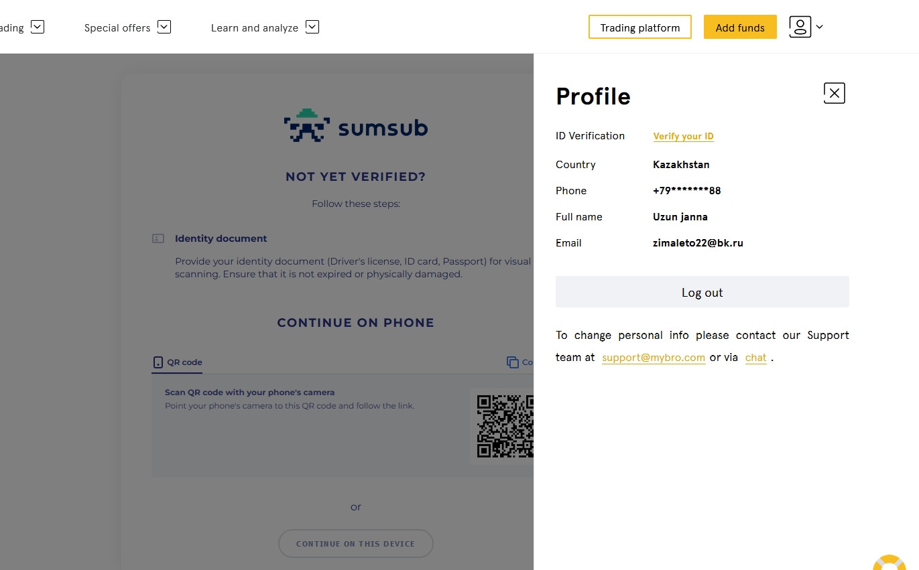919x570 pixels.
Task: Click the Add funds button
Action: pos(740,27)
